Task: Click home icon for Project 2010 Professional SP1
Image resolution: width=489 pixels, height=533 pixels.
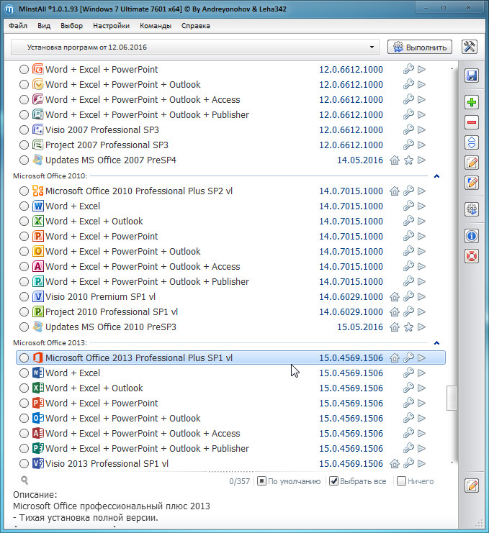Action: (x=395, y=311)
